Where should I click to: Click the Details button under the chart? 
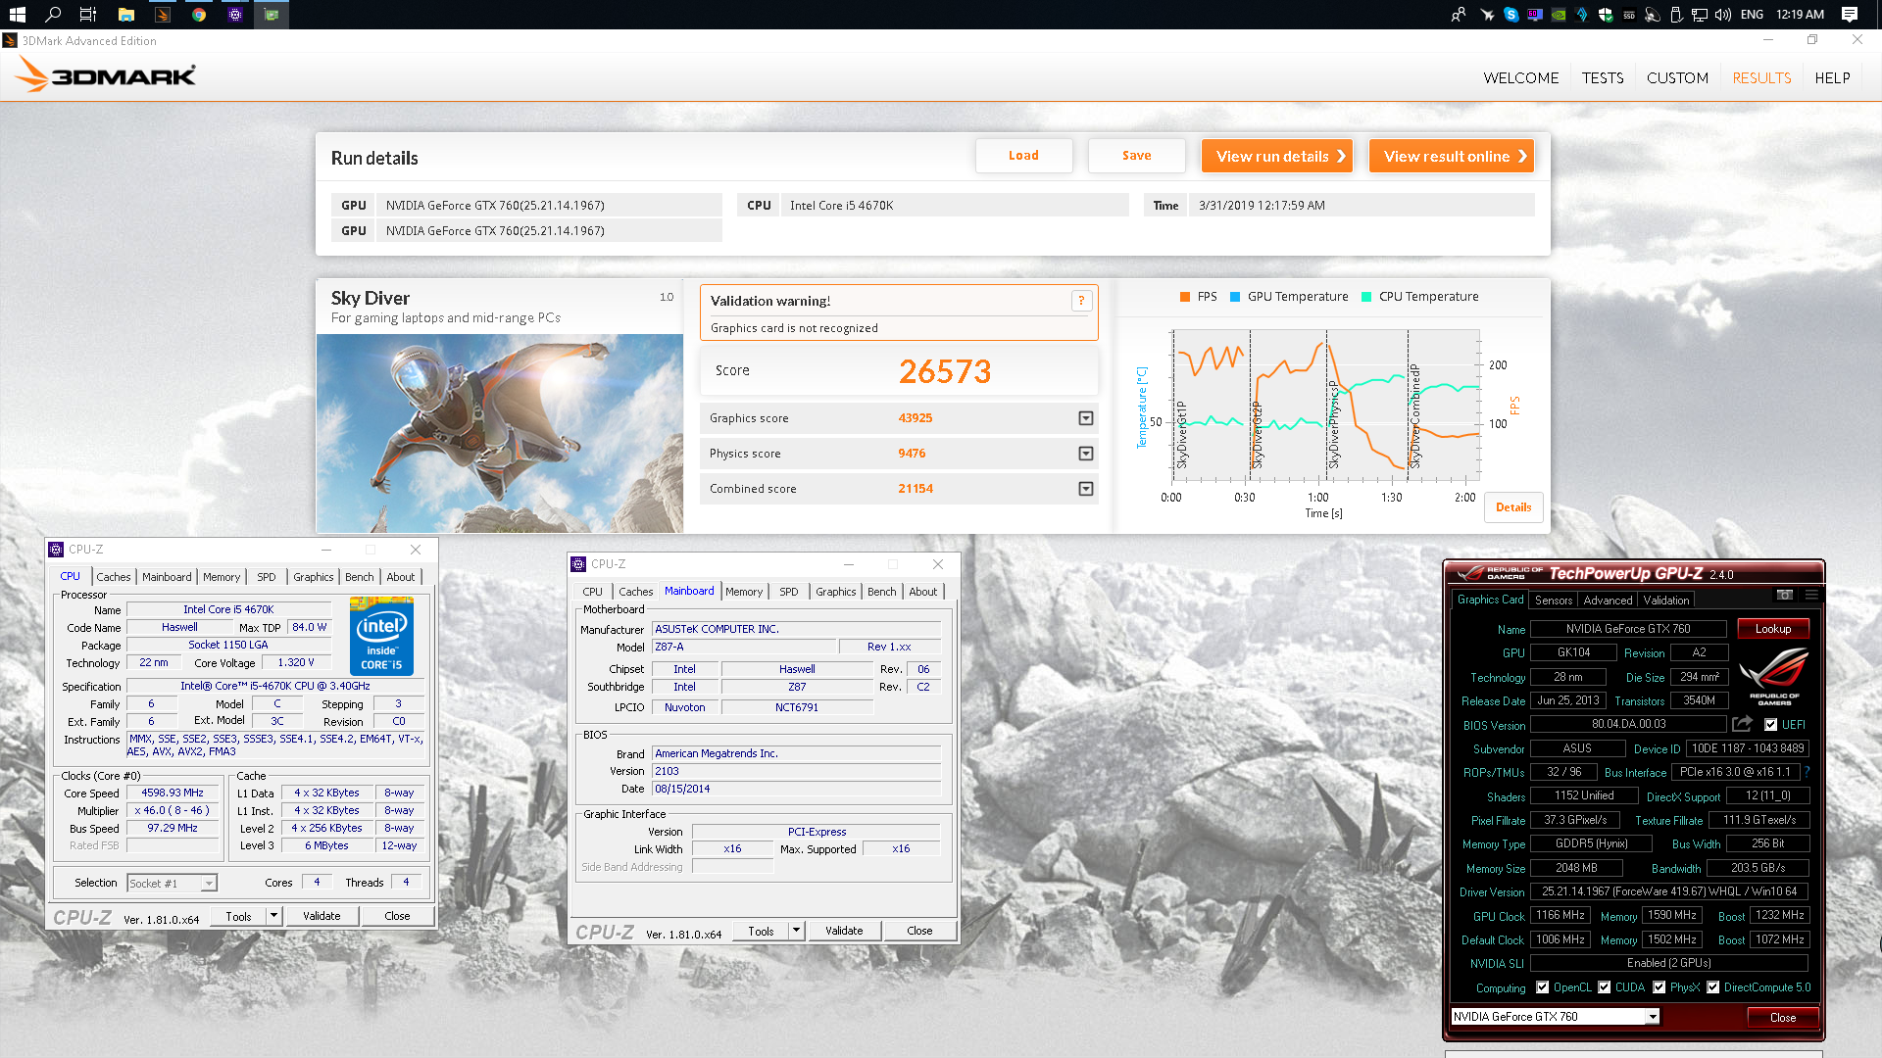[1513, 507]
